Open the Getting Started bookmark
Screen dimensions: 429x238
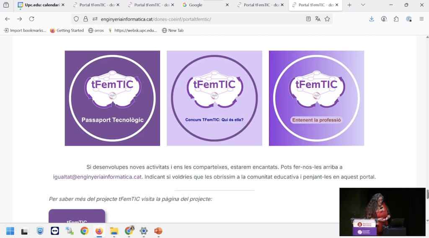click(x=67, y=31)
